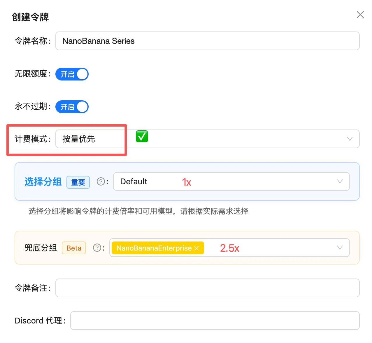This screenshot has height=343, width=372.
Task: Click the 重要 badge next to 选择分组
Action: pos(78,182)
